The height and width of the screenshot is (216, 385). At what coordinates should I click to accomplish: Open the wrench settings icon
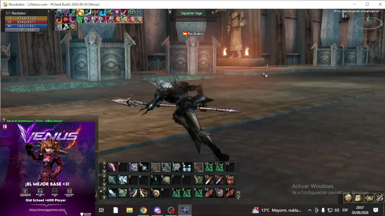[x=380, y=198]
